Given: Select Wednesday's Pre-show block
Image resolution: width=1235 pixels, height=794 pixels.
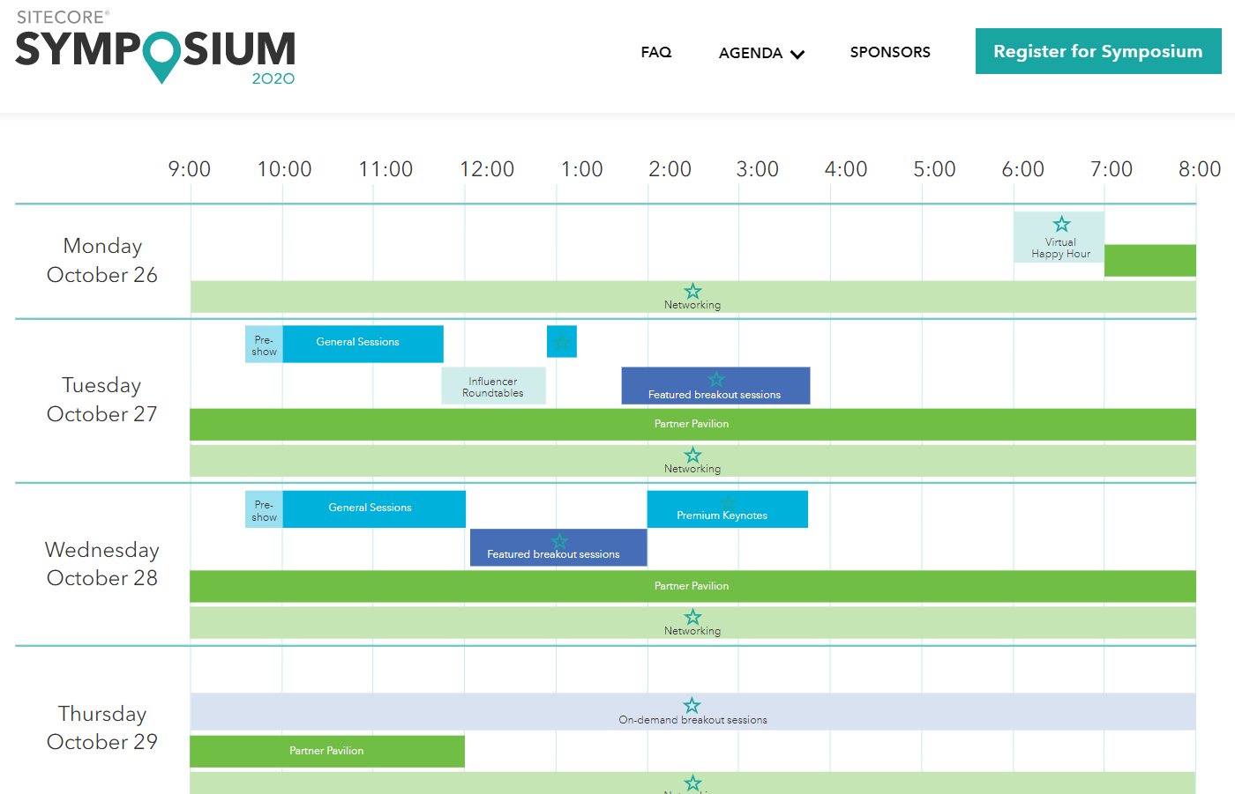Looking at the screenshot, I should tap(264, 510).
